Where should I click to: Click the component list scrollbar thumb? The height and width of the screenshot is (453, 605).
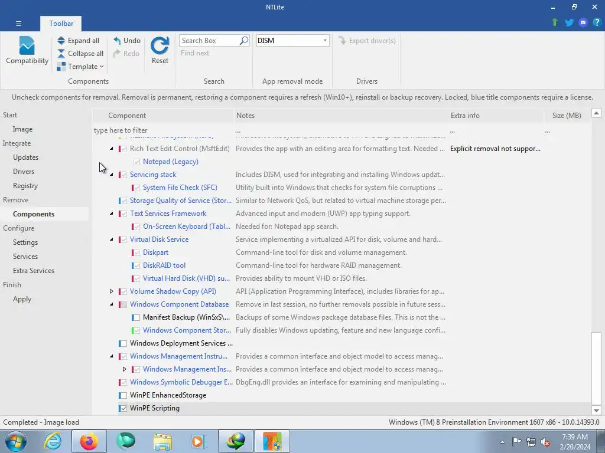point(596,368)
